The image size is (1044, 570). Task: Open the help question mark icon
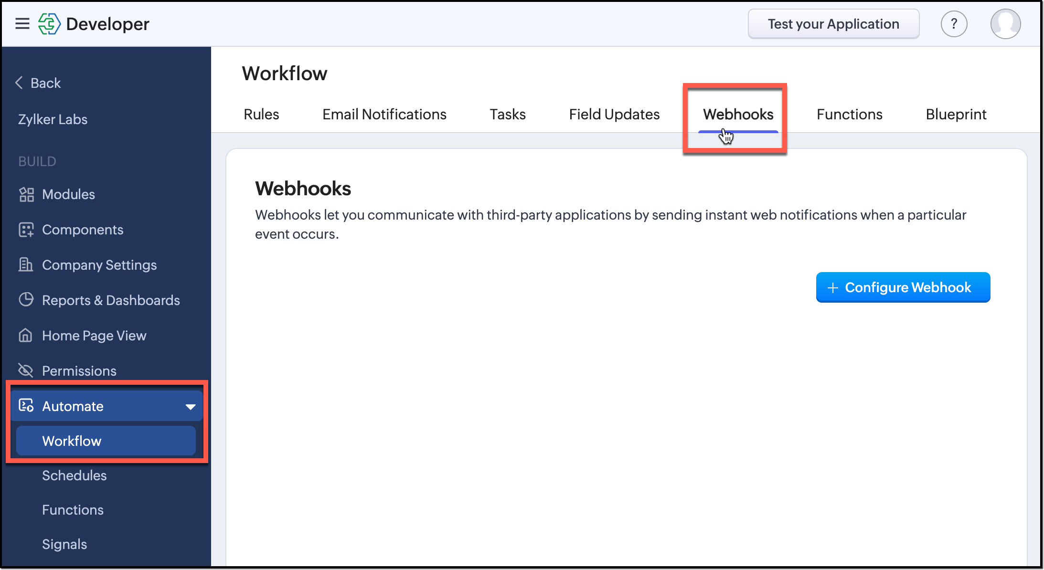[954, 24]
